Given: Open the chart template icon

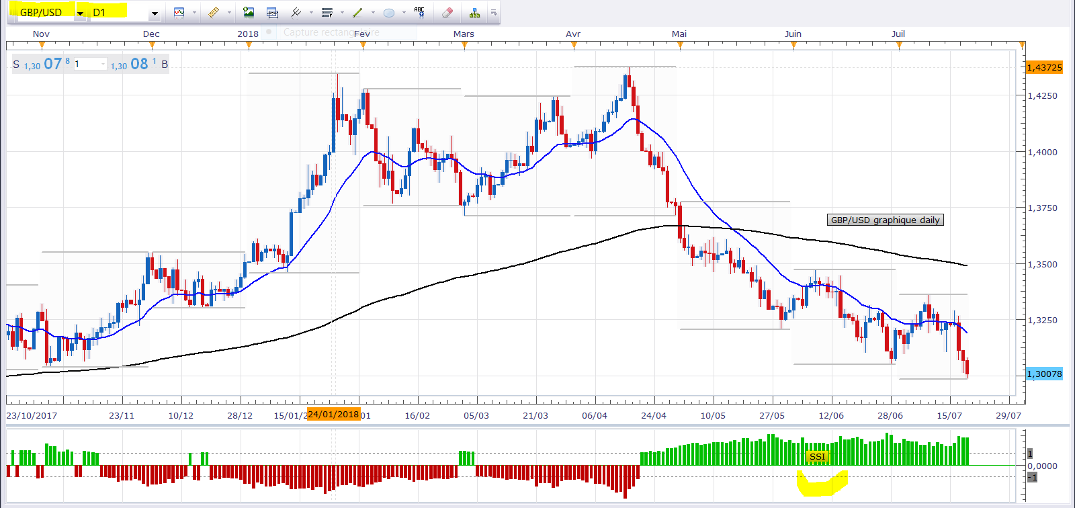Looking at the screenshot, I should pos(272,12).
